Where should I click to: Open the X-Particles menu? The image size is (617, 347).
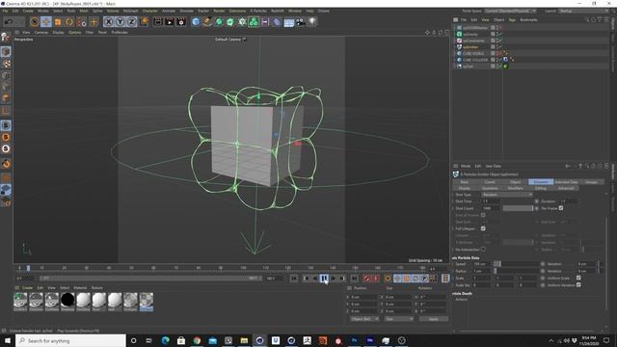(258, 11)
